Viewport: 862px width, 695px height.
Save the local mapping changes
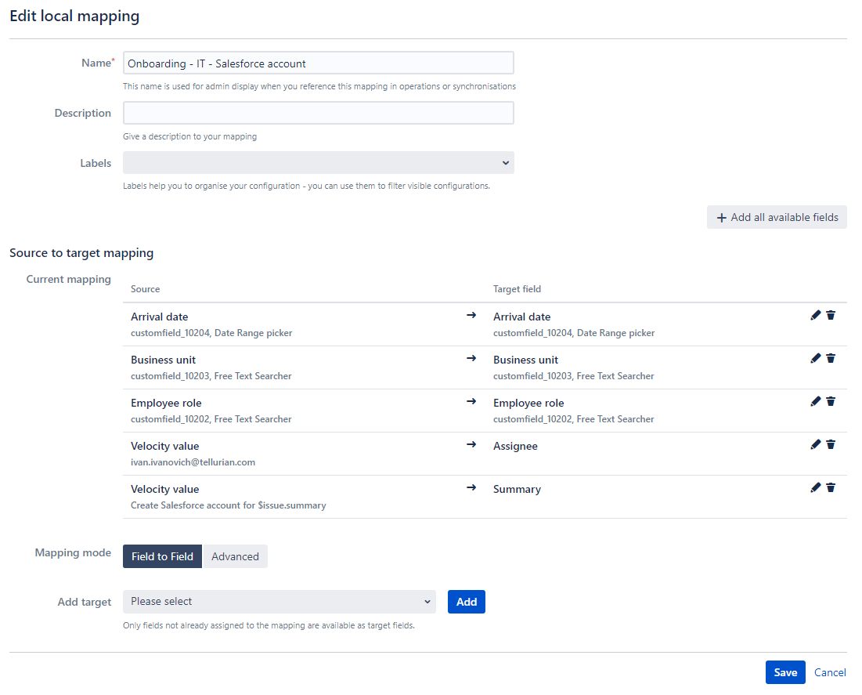click(785, 671)
